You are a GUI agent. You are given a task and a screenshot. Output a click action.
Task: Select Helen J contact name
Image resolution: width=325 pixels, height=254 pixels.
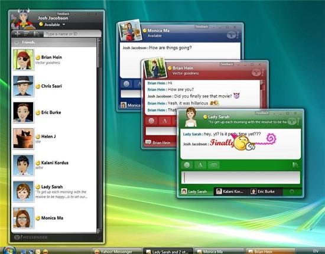click(x=48, y=136)
